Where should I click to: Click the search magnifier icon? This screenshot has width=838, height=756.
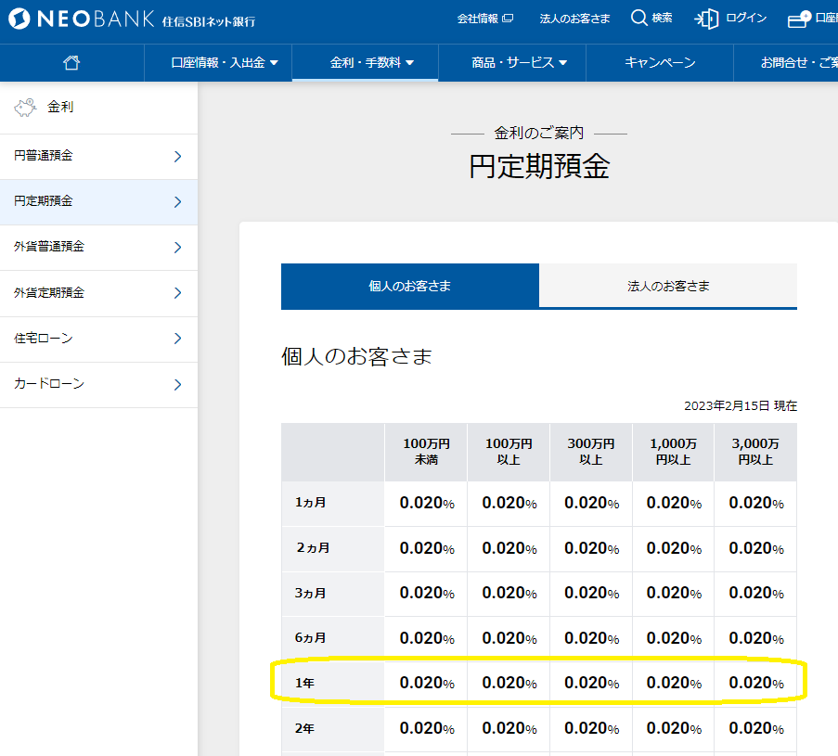[638, 18]
